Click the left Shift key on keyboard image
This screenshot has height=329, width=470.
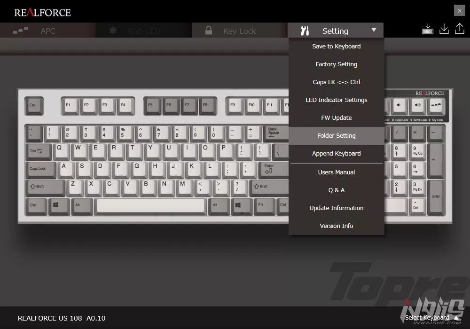click(45, 188)
